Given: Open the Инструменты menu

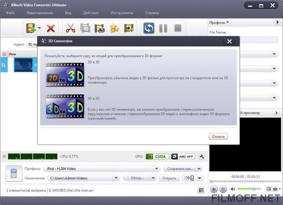Looking at the screenshot, I should tap(122, 13).
